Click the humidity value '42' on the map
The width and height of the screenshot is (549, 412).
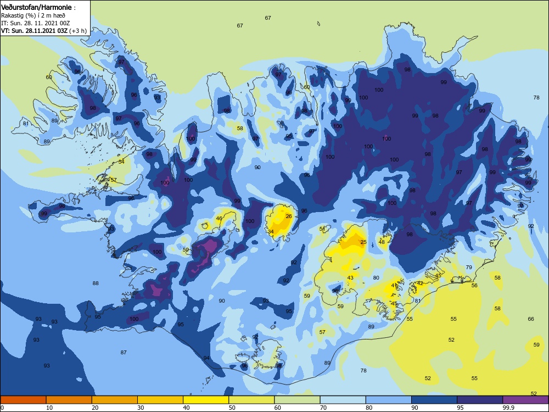click(x=420, y=283)
